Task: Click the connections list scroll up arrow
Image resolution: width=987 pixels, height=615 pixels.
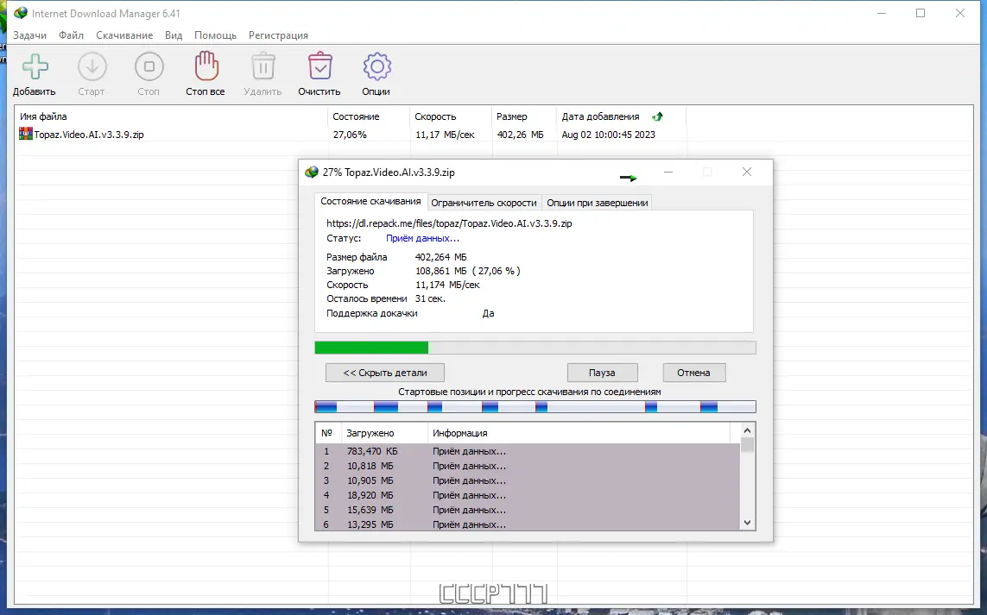Action: [747, 430]
